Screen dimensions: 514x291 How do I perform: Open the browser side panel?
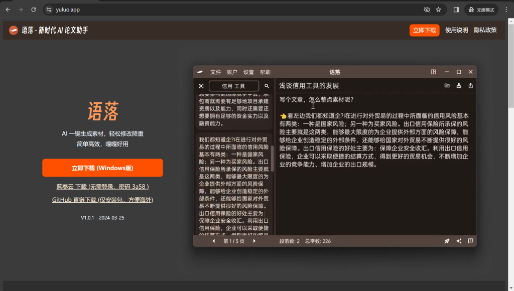(x=456, y=10)
